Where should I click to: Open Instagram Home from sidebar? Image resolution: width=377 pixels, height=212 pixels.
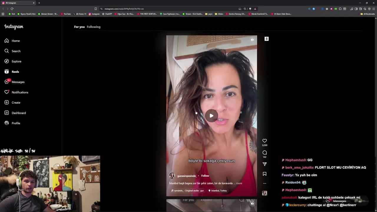[x=12, y=41]
